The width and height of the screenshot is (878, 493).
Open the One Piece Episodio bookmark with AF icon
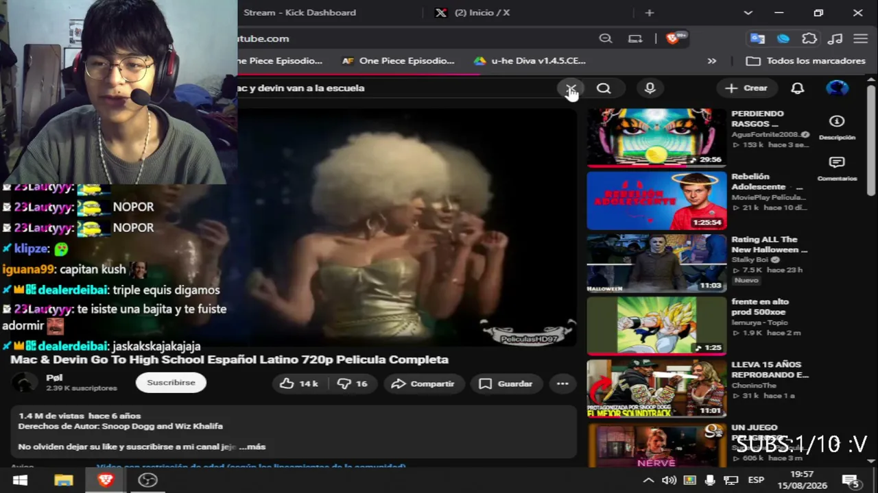tap(398, 61)
